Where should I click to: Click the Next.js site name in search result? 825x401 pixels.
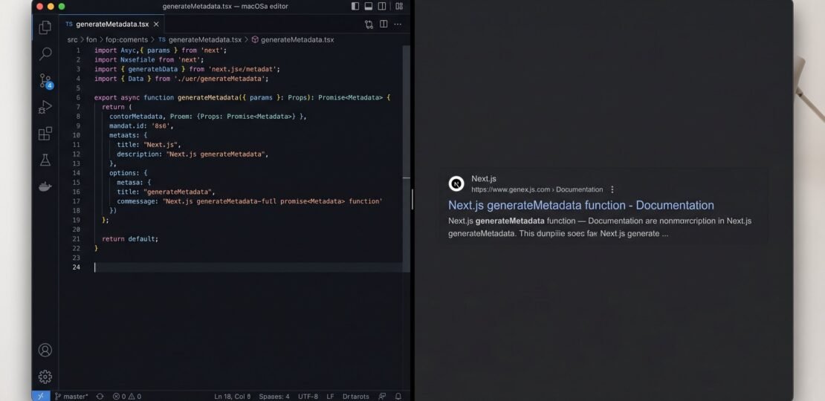point(484,179)
